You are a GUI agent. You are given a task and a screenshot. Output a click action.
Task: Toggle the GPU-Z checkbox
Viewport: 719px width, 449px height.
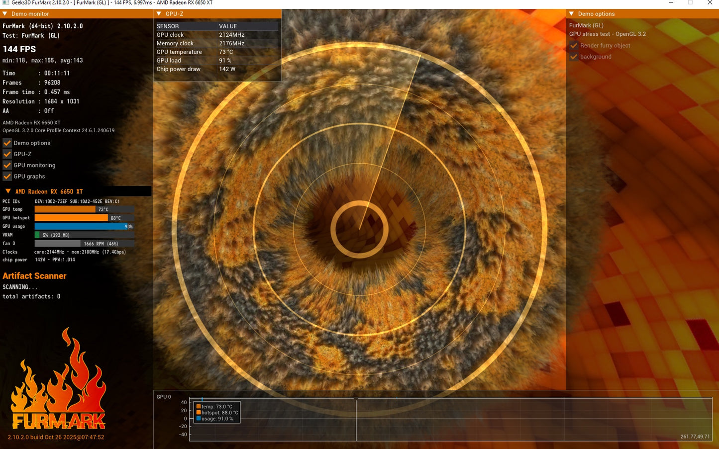7,154
